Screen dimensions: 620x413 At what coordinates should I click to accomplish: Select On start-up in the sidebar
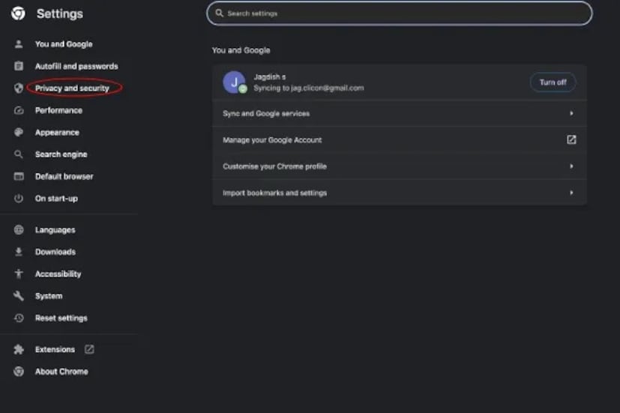tap(56, 199)
